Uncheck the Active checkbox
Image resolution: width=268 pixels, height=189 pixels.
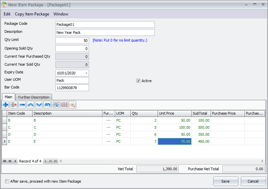point(138,81)
